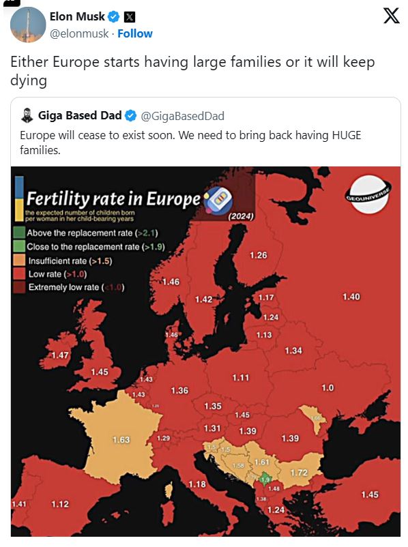Click the red Low rate legend swatch
Screen dimensions: 408x547
click(x=19, y=273)
